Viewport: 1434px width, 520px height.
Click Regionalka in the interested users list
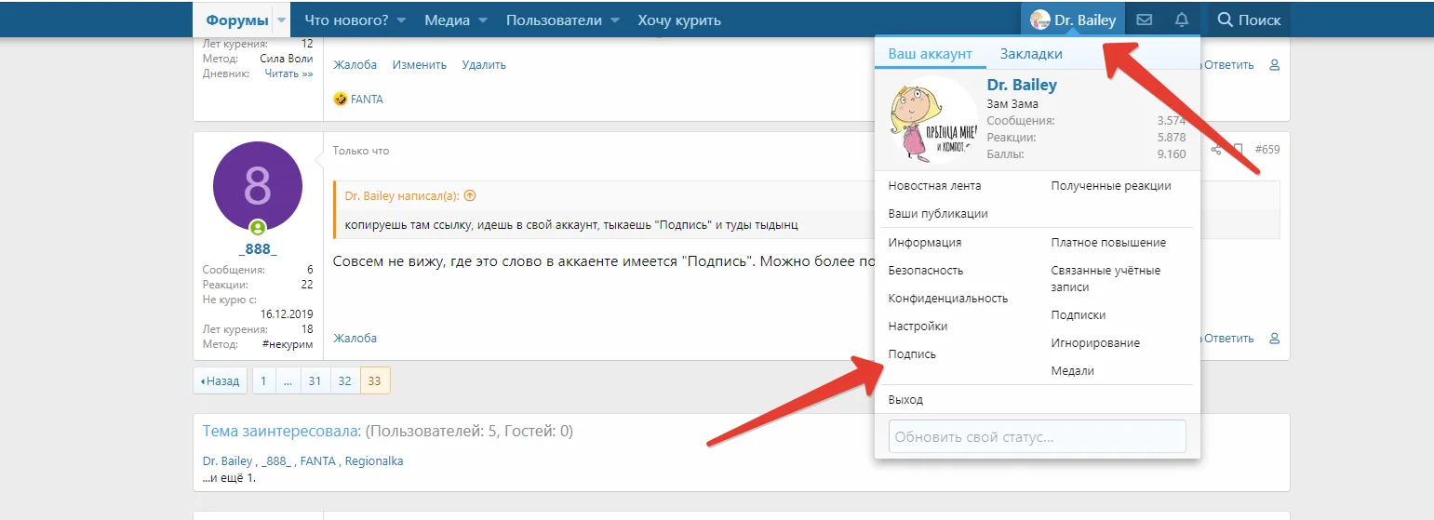(374, 460)
